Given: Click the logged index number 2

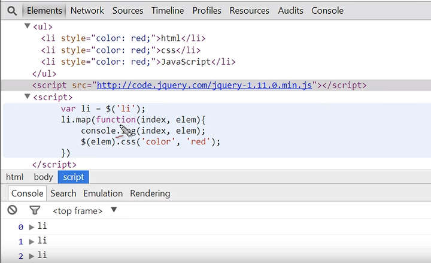Looking at the screenshot, I should click(x=21, y=256).
